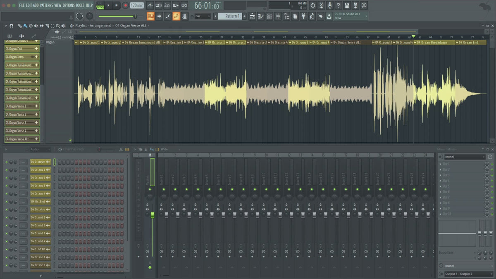Click the Master volume fader handle
This screenshot has width=496, height=279.
point(152,215)
